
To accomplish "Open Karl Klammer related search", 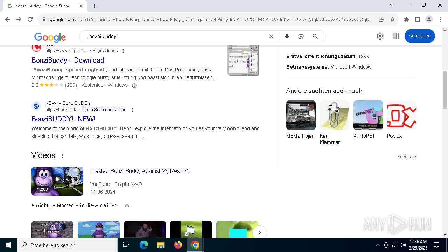I will (334, 123).
